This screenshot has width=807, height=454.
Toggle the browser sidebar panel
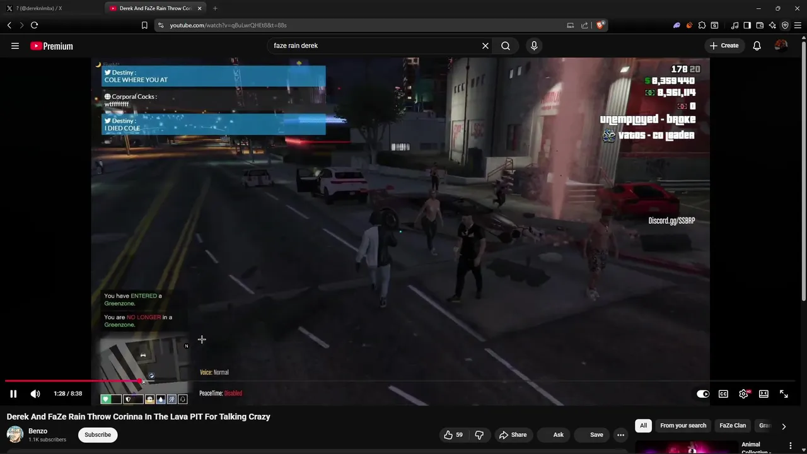click(x=747, y=25)
